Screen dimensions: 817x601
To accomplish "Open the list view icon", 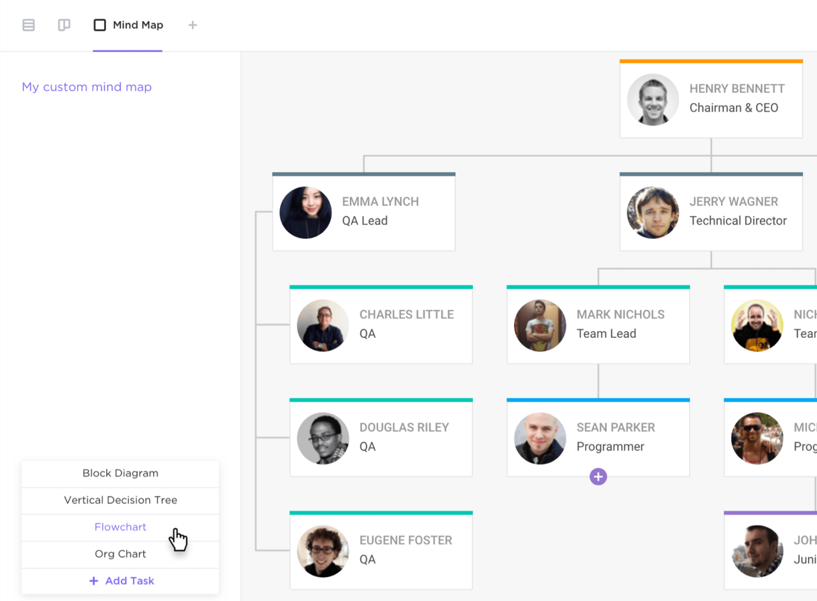I will point(28,25).
